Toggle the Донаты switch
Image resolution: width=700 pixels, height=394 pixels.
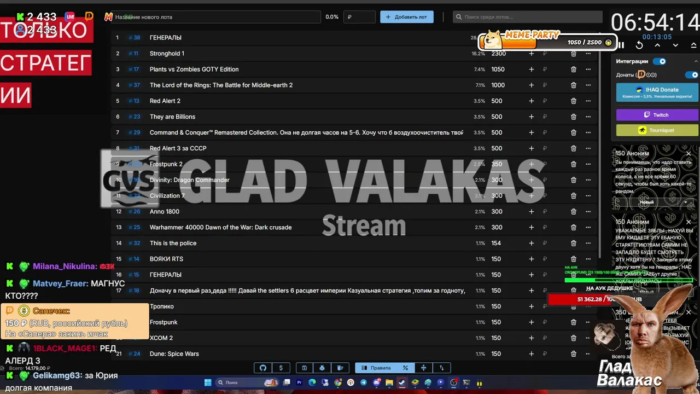pyautogui.click(x=693, y=75)
